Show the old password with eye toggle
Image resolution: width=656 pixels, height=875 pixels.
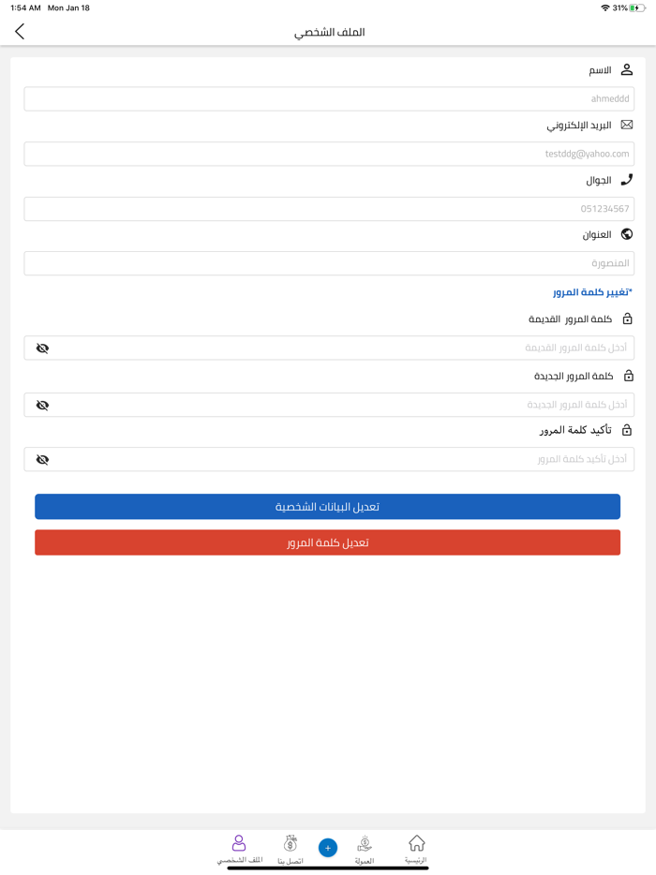click(42, 348)
